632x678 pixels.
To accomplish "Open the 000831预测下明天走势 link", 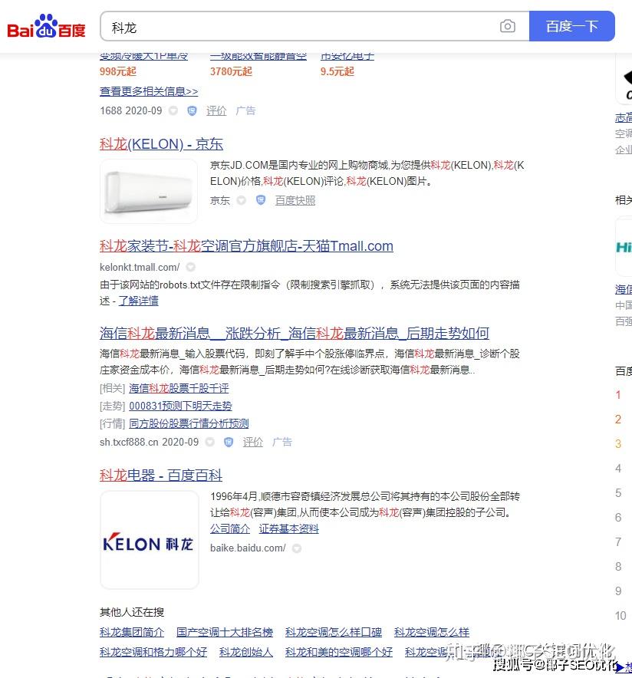I will point(181,406).
